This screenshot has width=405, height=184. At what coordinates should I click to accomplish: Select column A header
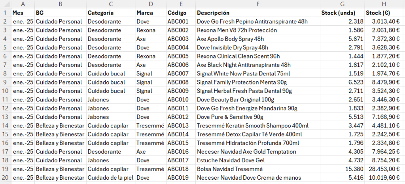(x=23, y=4)
